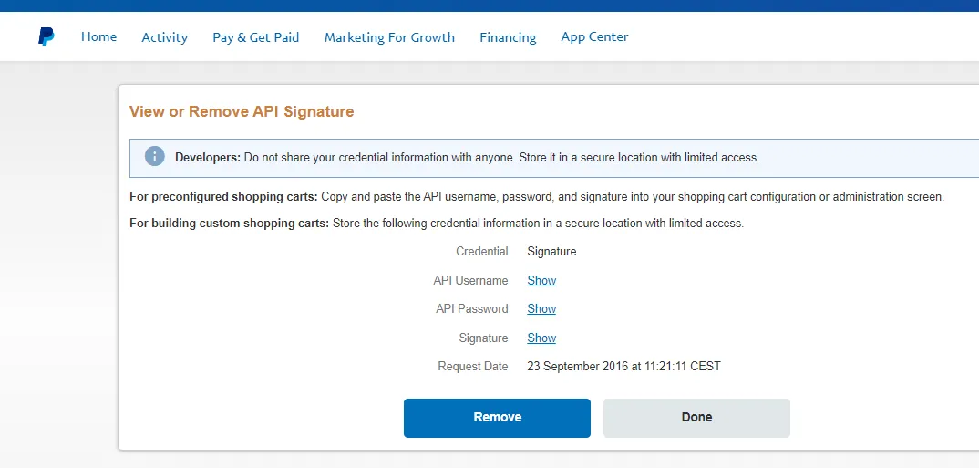Show the API Username value

point(541,281)
